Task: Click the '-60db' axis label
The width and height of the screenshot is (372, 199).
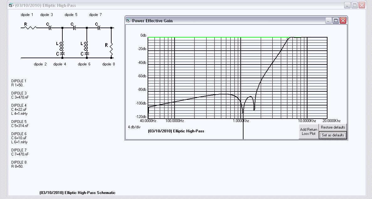Action: click(x=142, y=76)
